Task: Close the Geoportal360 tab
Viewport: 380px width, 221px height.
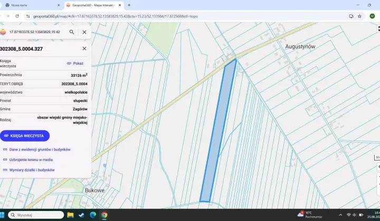Action: pos(120,5)
